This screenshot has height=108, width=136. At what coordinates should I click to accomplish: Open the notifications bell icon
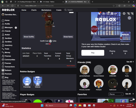pyautogui.click(x=100, y=13)
